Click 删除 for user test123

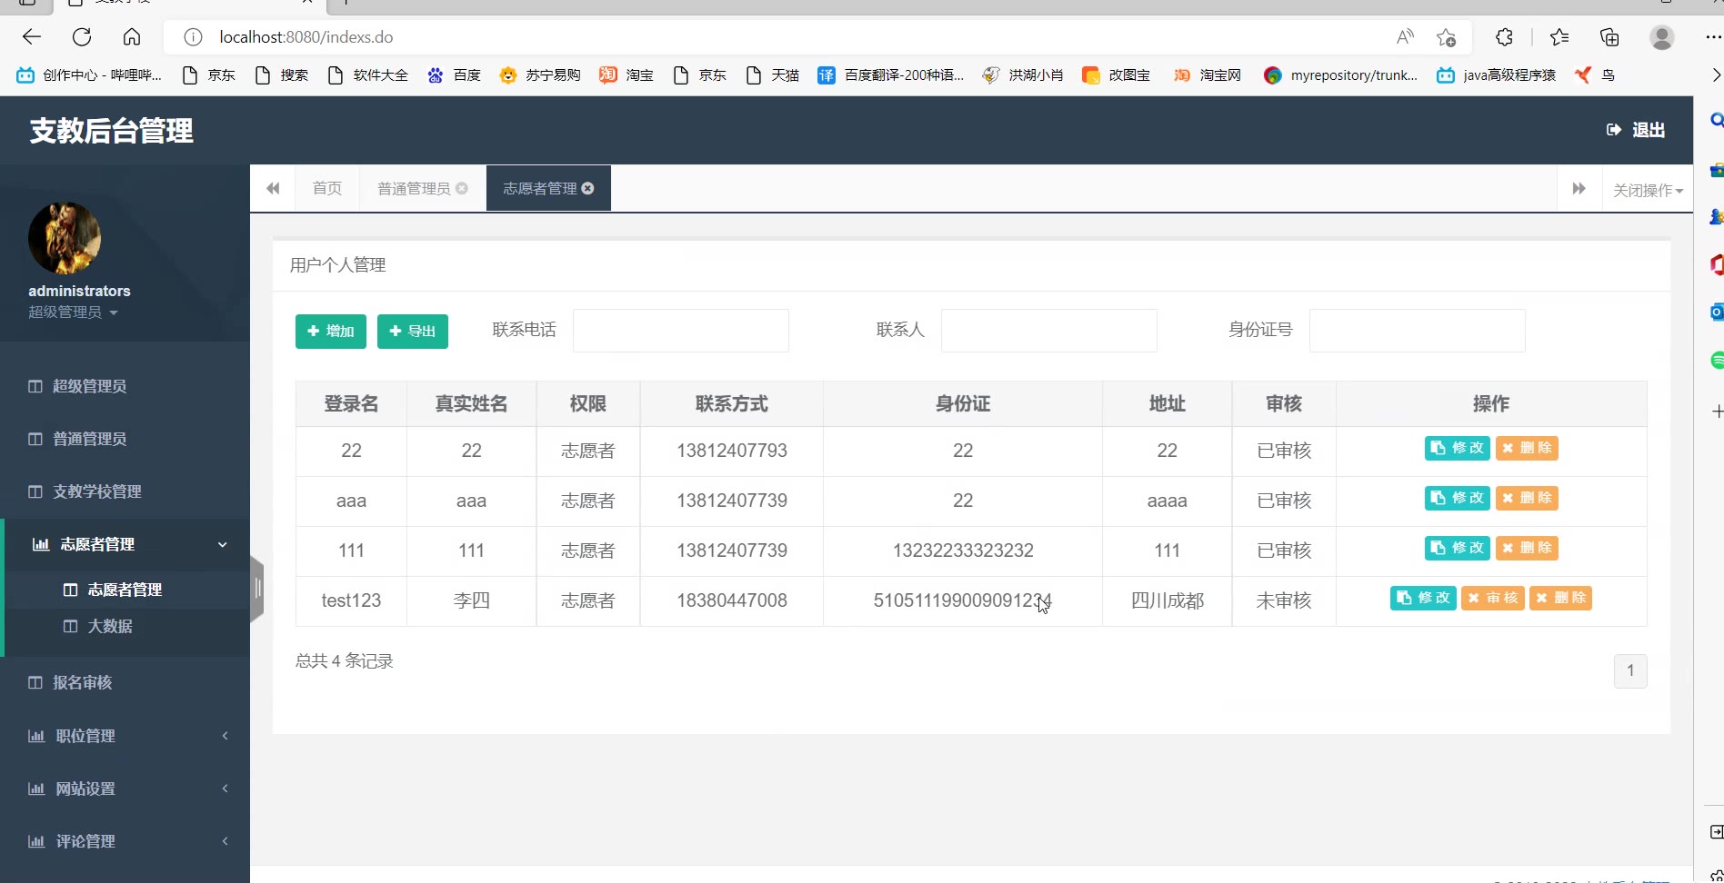coord(1560,598)
